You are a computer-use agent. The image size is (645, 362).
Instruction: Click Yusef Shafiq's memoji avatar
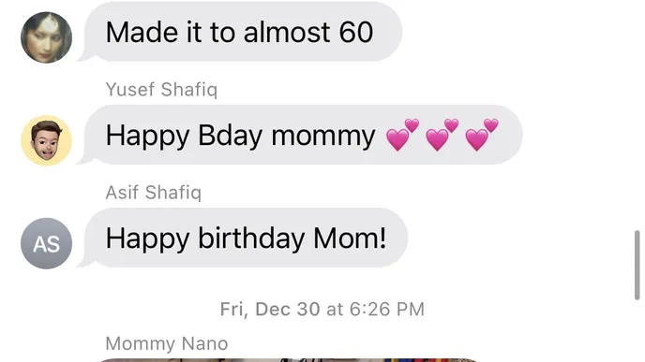pyautogui.click(x=47, y=140)
